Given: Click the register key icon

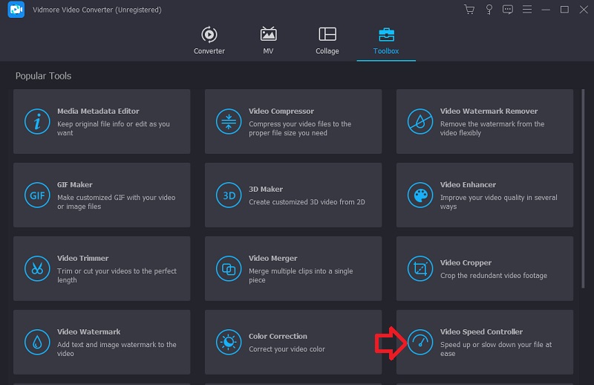Looking at the screenshot, I should [489, 10].
